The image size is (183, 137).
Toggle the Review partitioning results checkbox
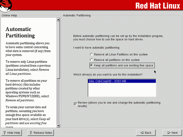click(x=75, y=104)
